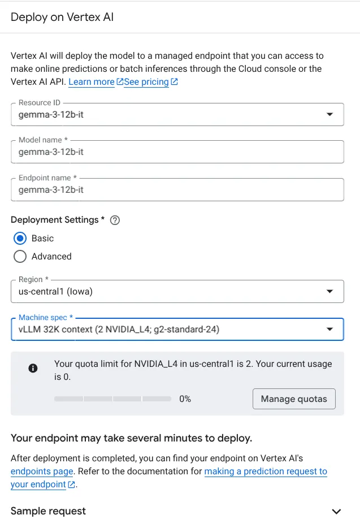Open the Resource ID dropdown
360x528 pixels.
(x=177, y=115)
